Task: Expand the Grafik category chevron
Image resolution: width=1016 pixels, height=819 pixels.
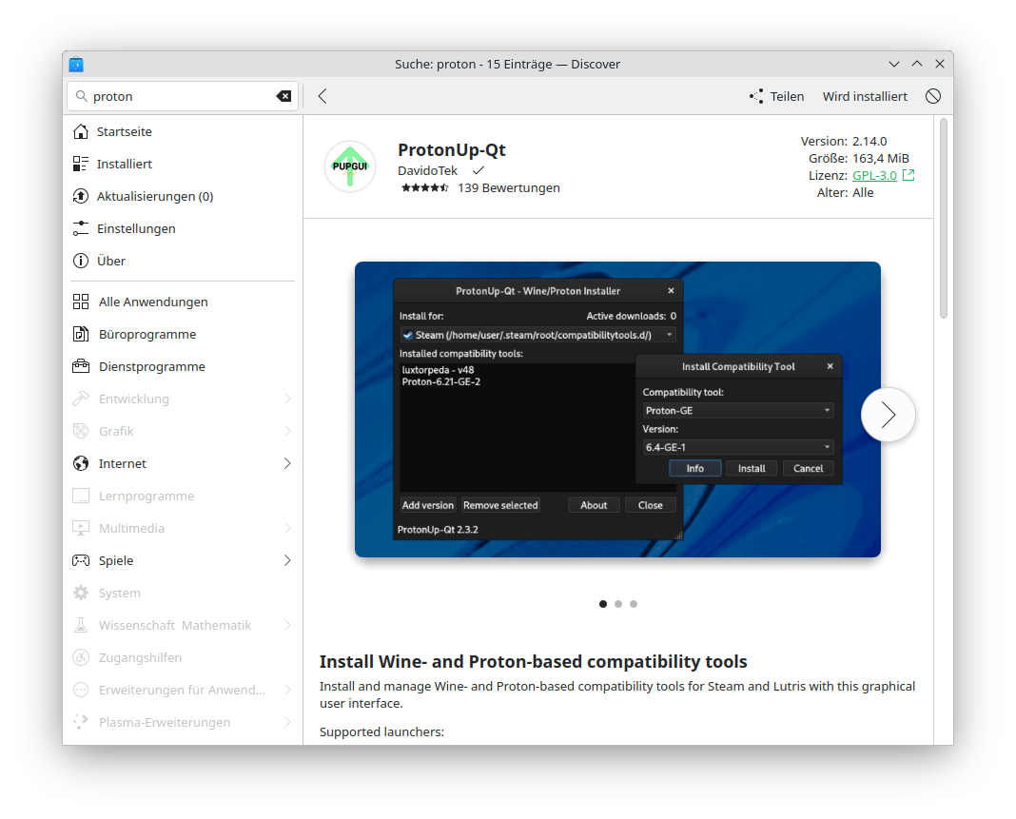Action: (287, 432)
